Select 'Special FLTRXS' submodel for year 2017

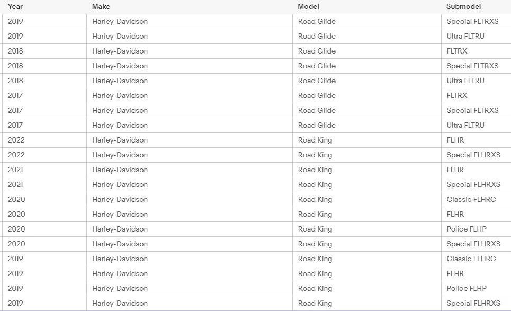(472, 111)
